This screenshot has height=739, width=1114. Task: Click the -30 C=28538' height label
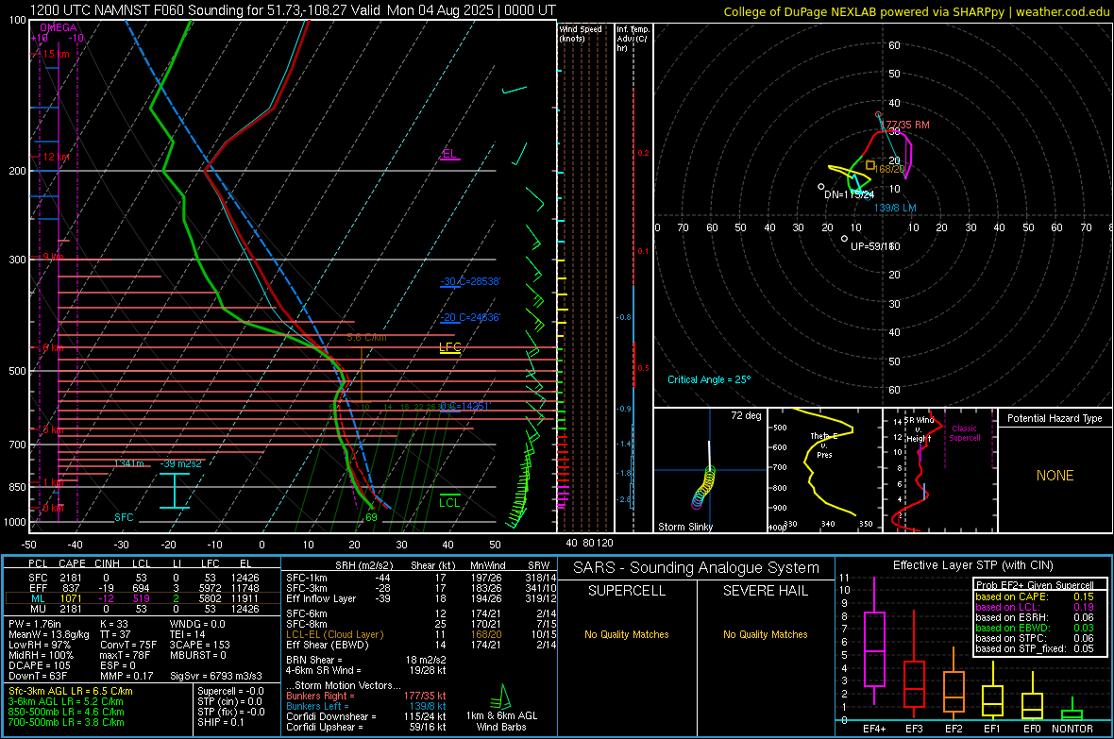[x=470, y=281]
